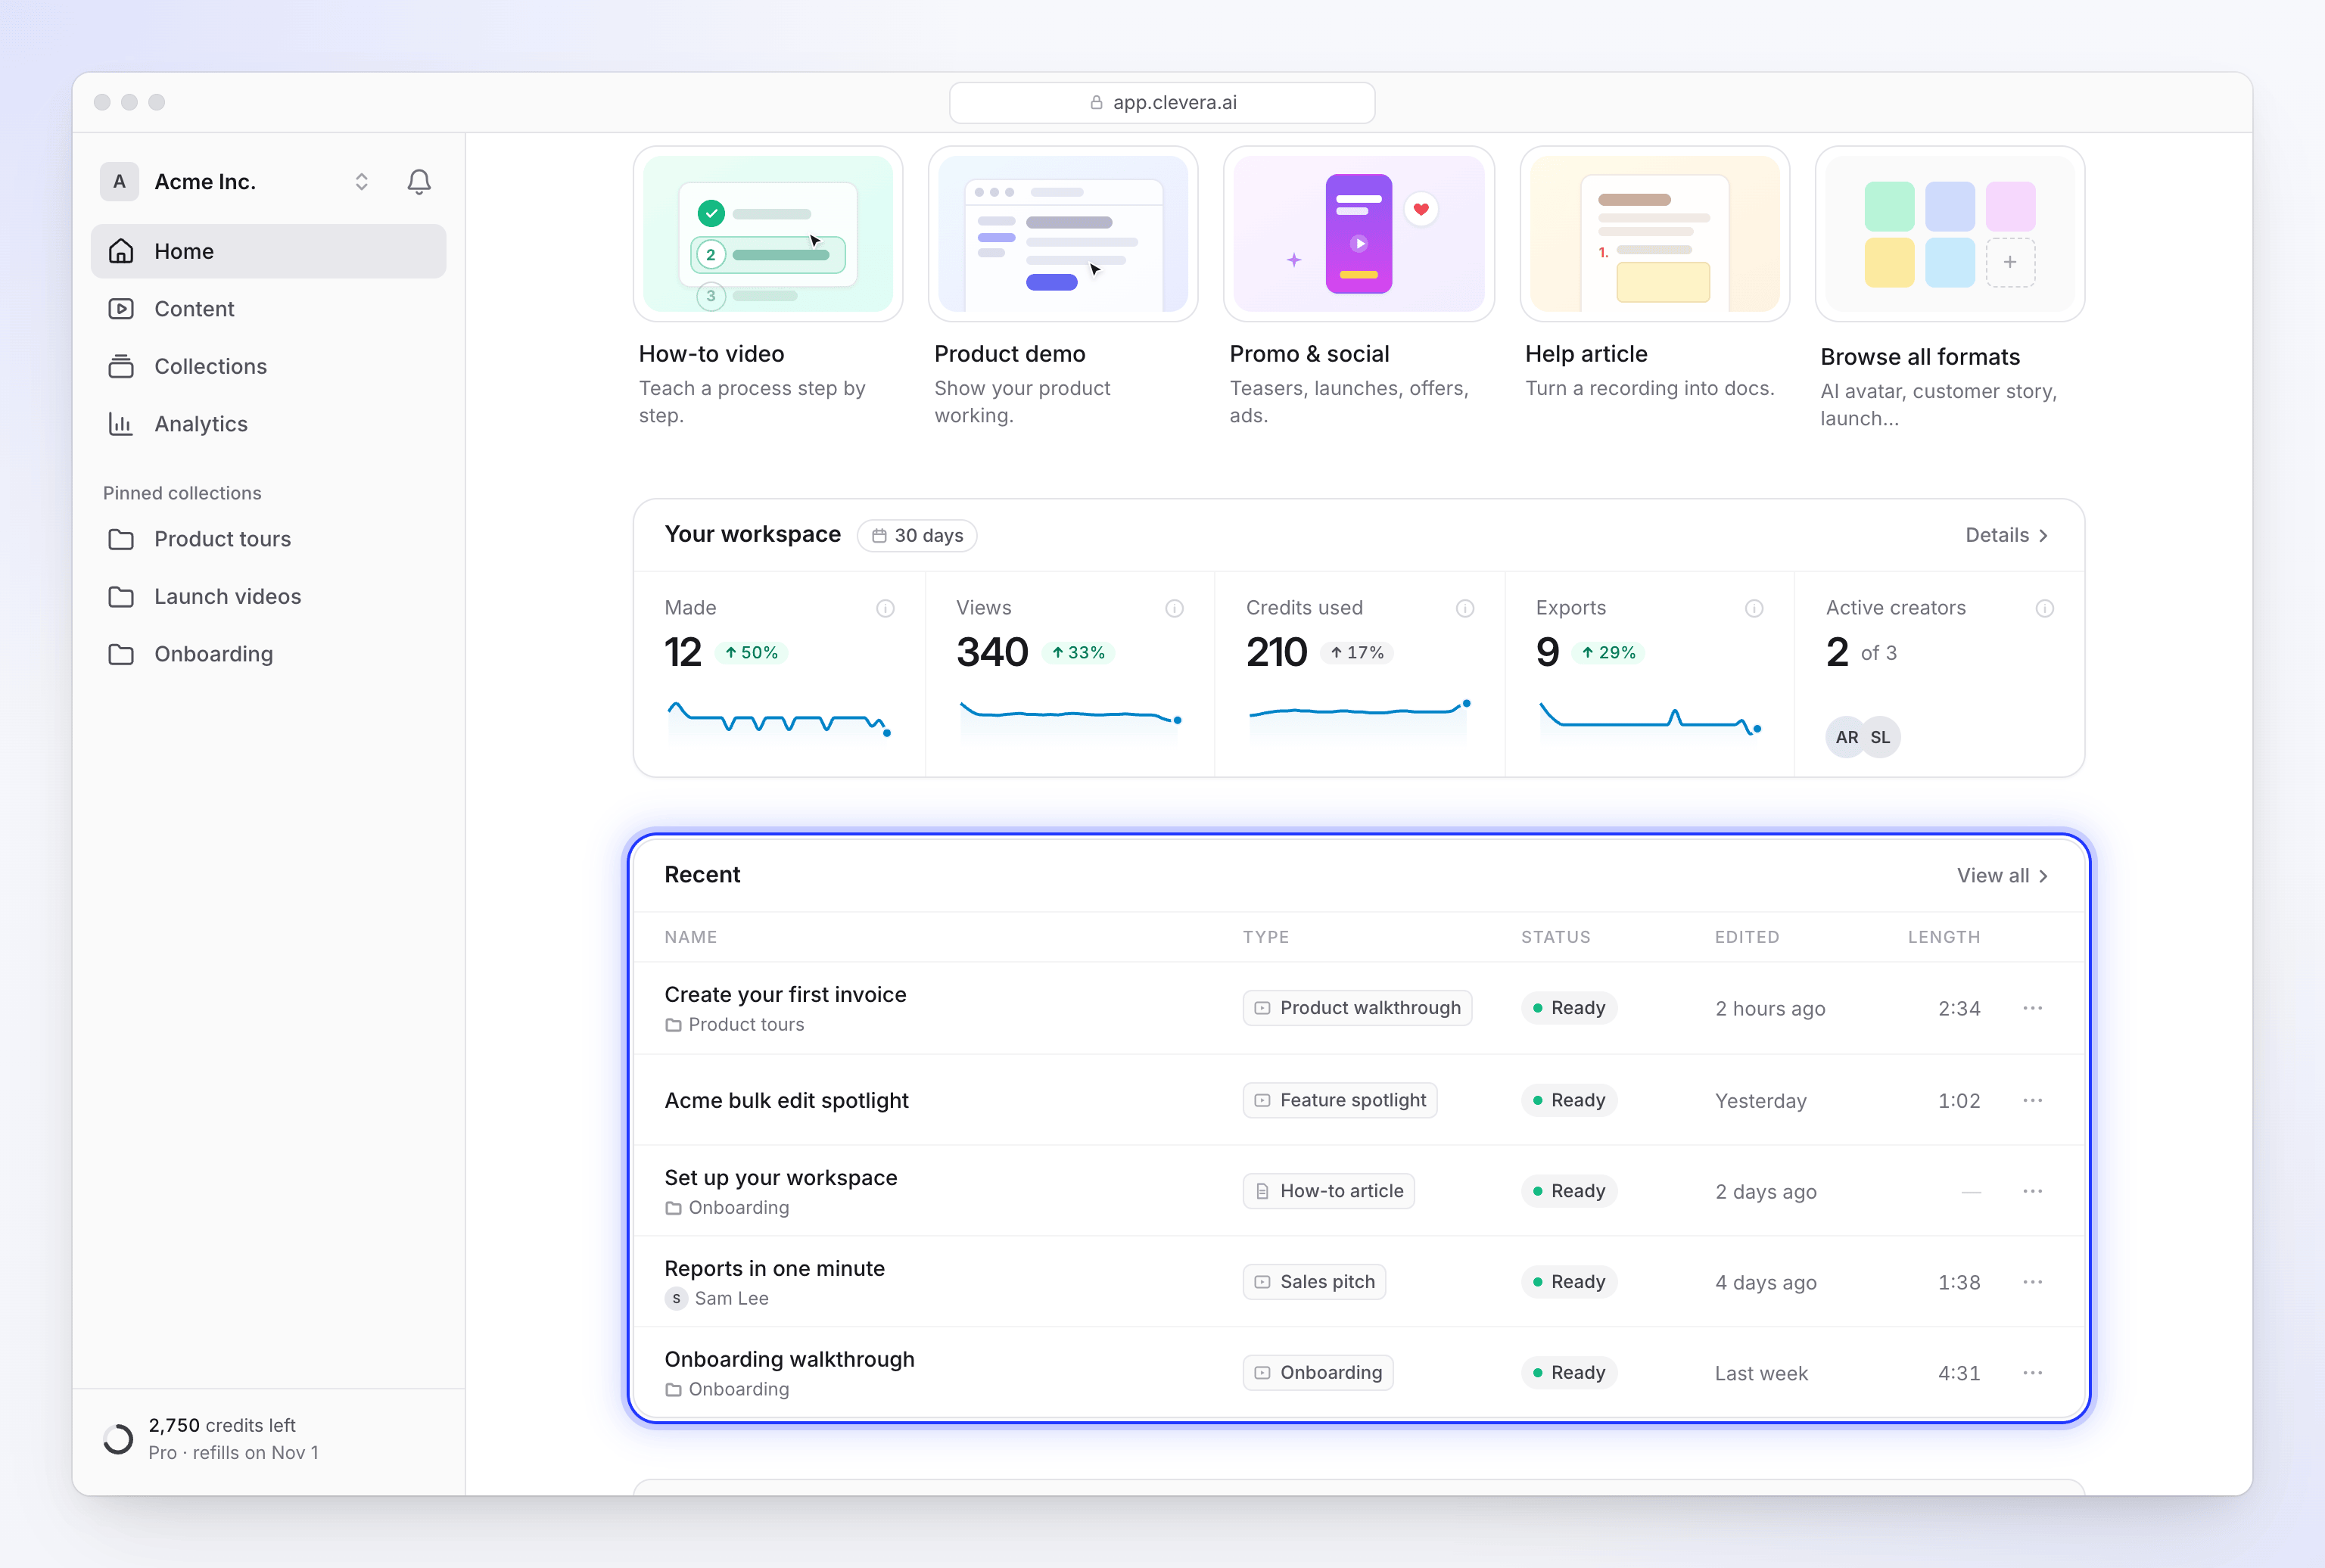Change the 30 days date range
This screenshot has width=2325, height=1568.
tap(917, 536)
